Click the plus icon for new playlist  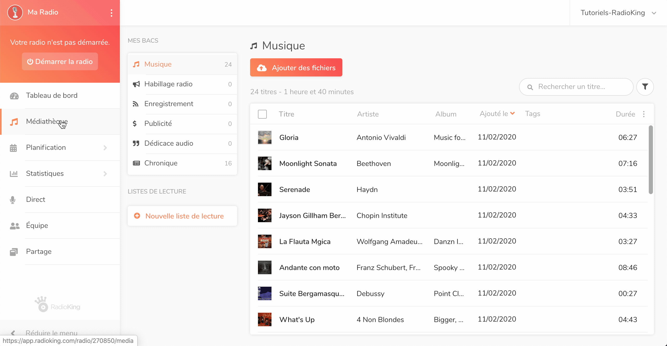[137, 216]
